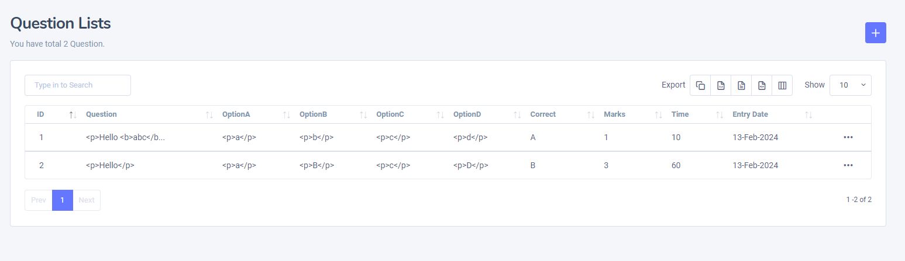Focus the Type in to Search field
The height and width of the screenshot is (261, 905).
click(78, 85)
